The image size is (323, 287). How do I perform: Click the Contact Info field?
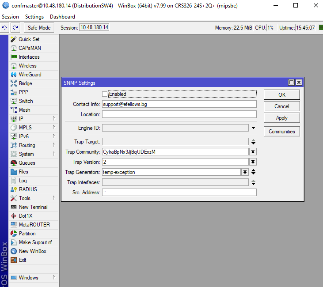click(x=179, y=104)
